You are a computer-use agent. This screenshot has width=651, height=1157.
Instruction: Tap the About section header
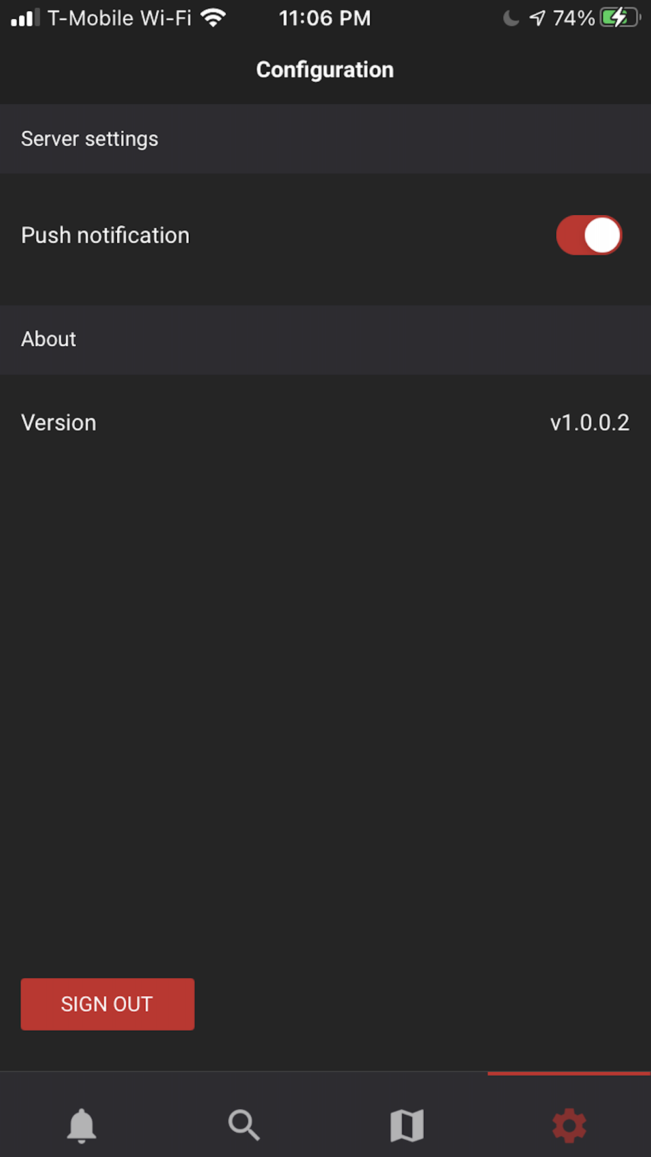325,340
